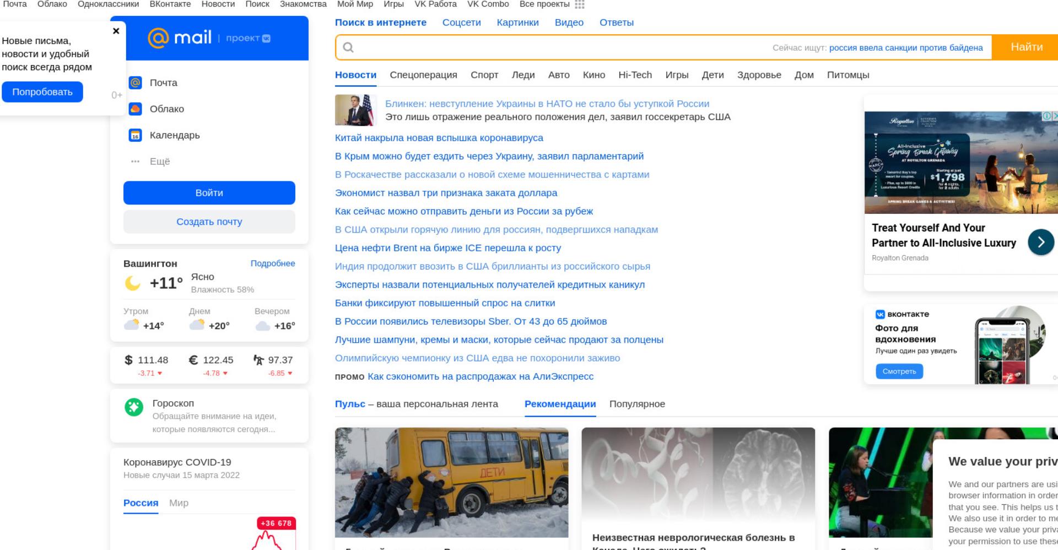Open the Все проекты grid icon
The height and width of the screenshot is (550, 1058).
(x=579, y=4)
